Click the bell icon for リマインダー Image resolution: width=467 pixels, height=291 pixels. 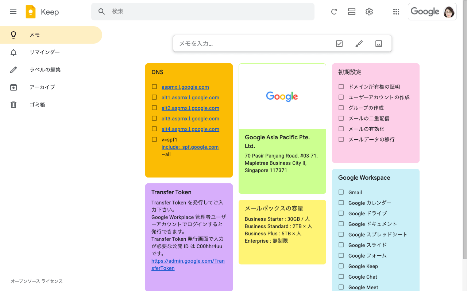click(x=13, y=52)
